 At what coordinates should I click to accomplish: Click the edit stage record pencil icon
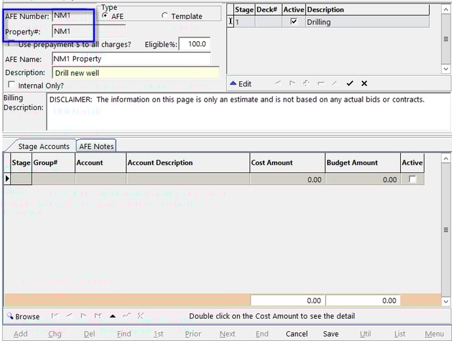334,83
